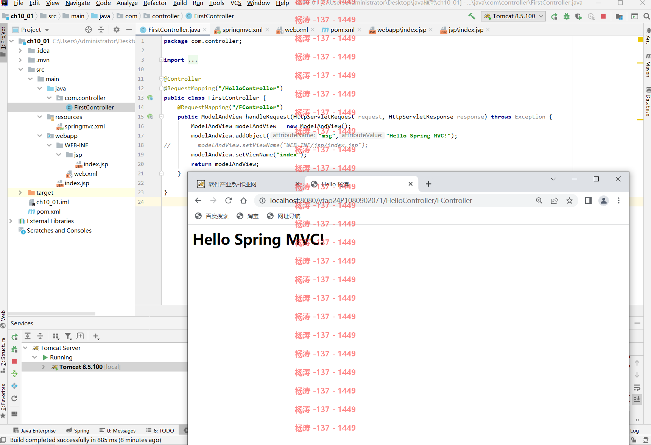Rerun service in Services panel

(x=14, y=337)
